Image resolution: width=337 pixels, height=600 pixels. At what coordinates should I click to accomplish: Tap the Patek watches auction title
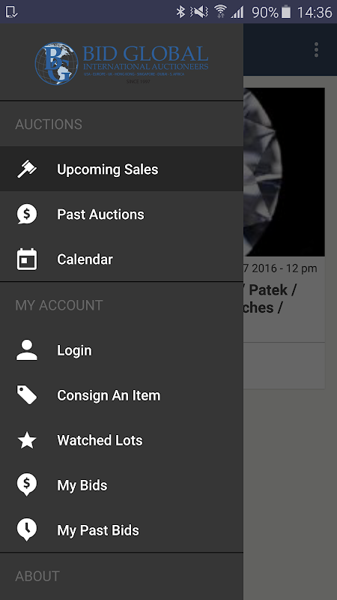pyautogui.click(x=270, y=298)
